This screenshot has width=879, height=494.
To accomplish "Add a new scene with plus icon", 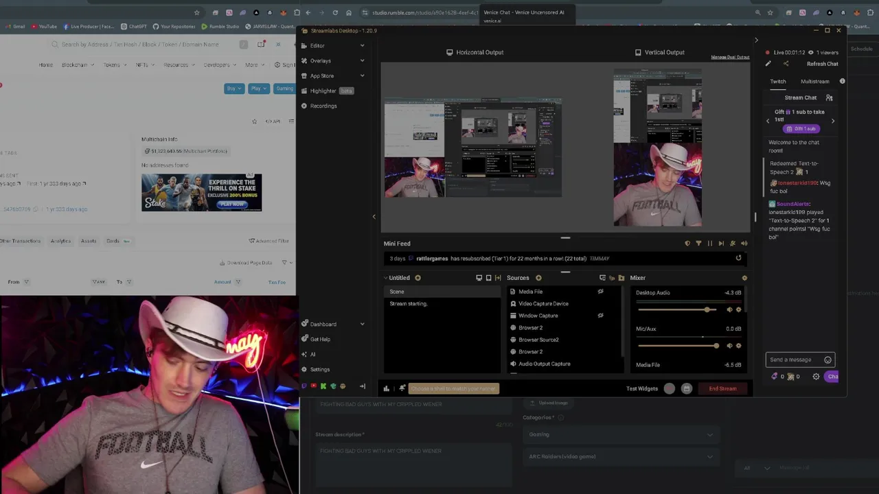I will point(418,278).
